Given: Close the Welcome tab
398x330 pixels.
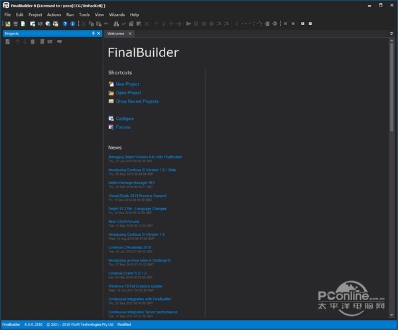Looking at the screenshot, I should click(x=130, y=33).
